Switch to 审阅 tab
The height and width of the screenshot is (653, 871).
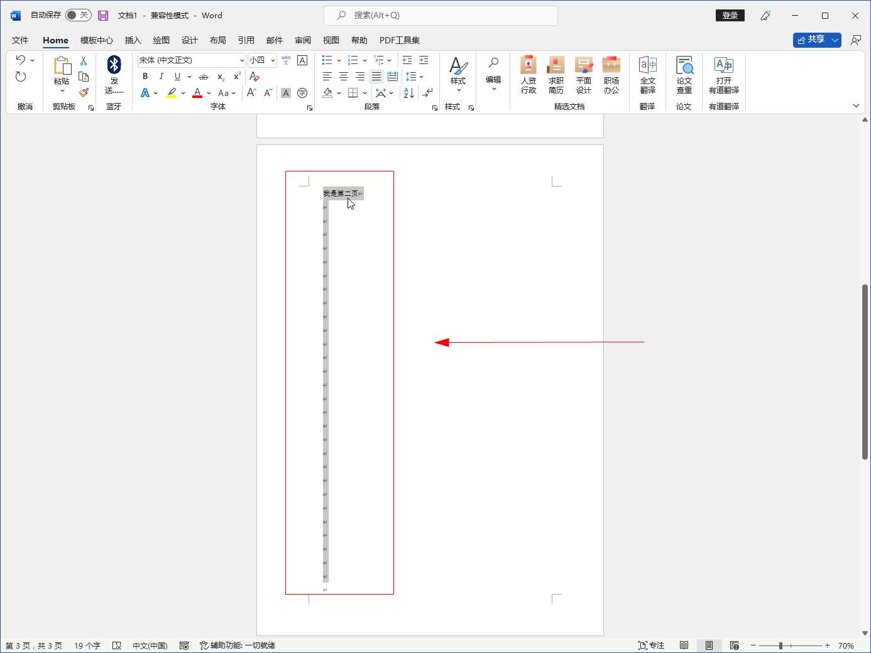302,40
